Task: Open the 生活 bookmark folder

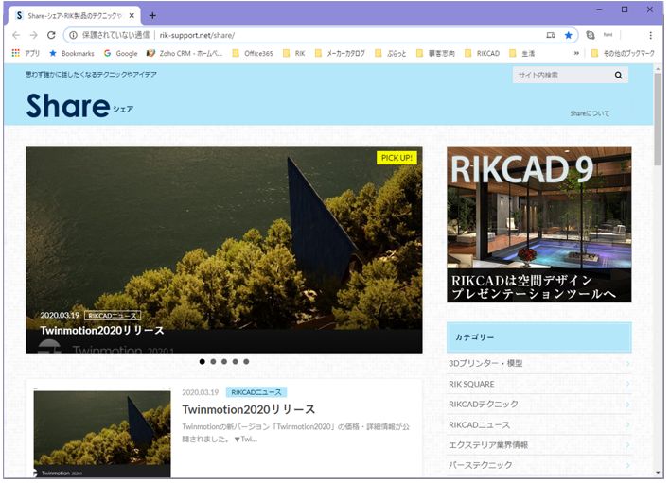Action: click(522, 53)
